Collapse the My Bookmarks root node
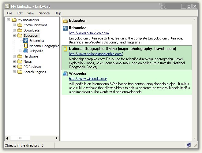This screenshot has height=153, width=202. [8, 20]
